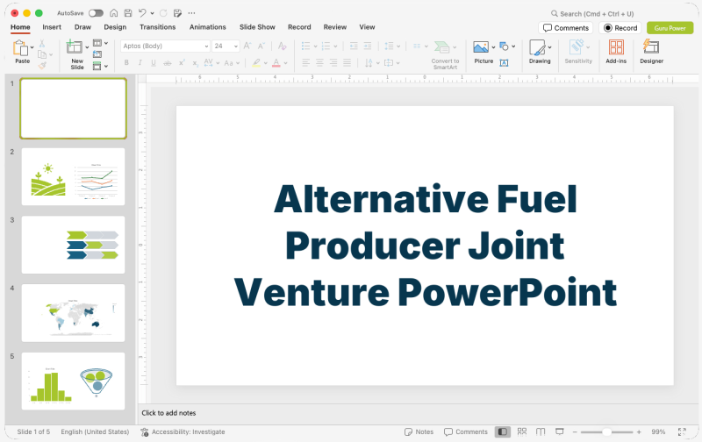Click the Superscript icon

[x=182, y=63]
